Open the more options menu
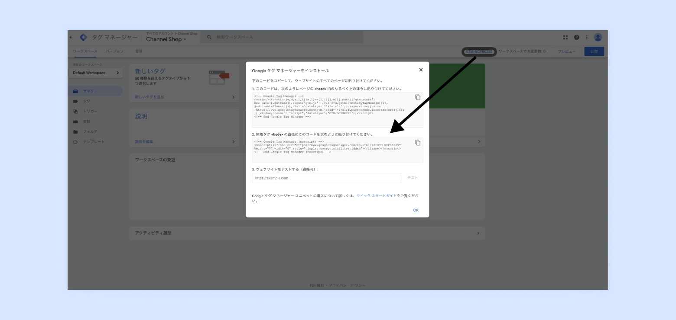 (587, 37)
